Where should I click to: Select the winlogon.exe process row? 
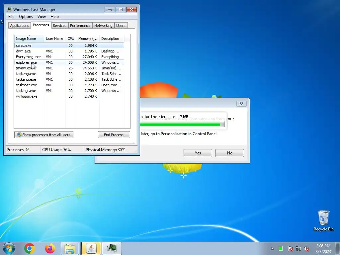pos(69,96)
